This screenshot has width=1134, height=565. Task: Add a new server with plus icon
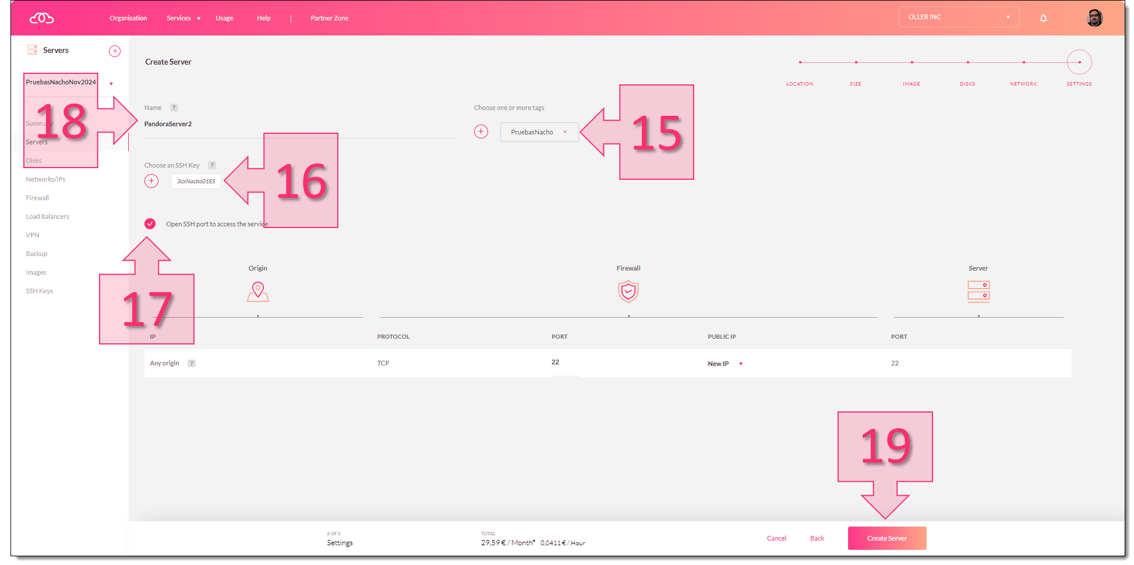115,51
